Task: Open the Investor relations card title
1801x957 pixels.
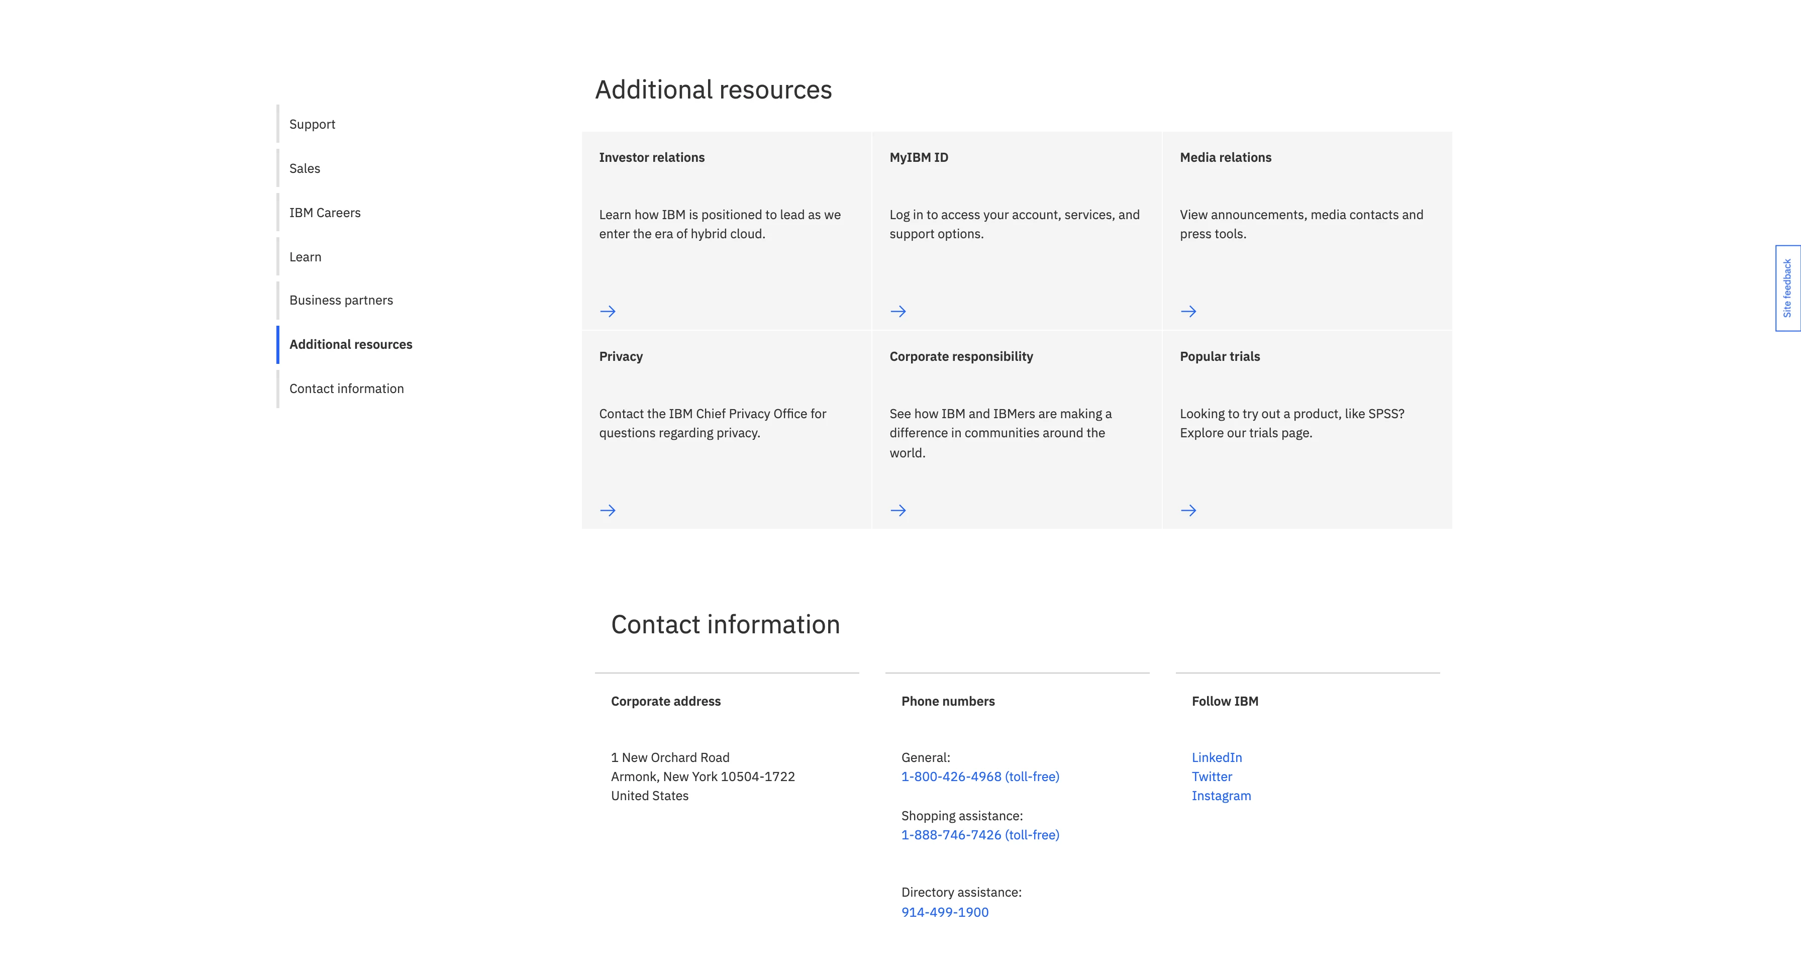Action: [652, 157]
